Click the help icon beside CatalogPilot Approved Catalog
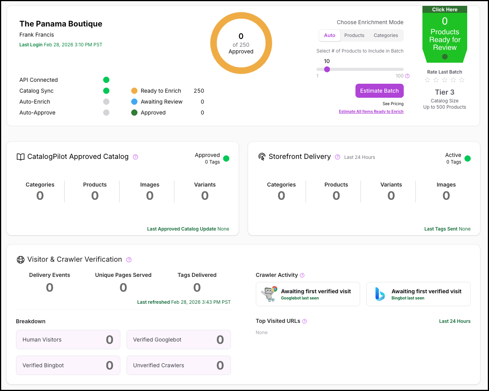Image resolution: width=489 pixels, height=391 pixels. coord(135,157)
